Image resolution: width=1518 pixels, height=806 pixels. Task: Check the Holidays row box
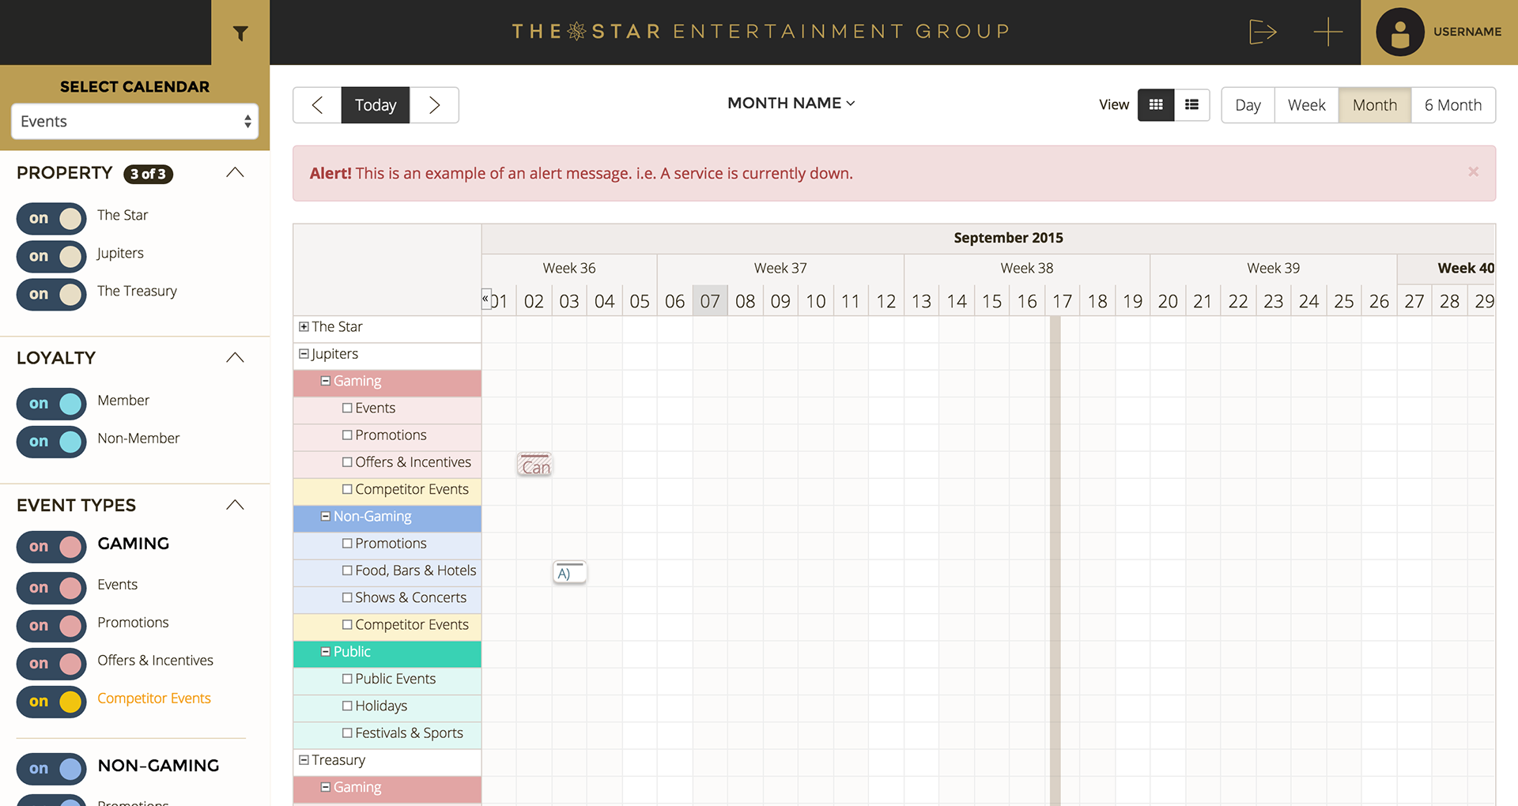[x=347, y=706]
